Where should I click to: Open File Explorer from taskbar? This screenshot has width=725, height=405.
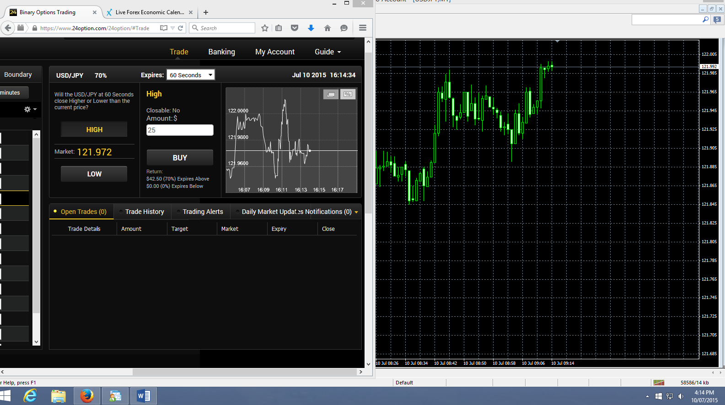click(59, 396)
